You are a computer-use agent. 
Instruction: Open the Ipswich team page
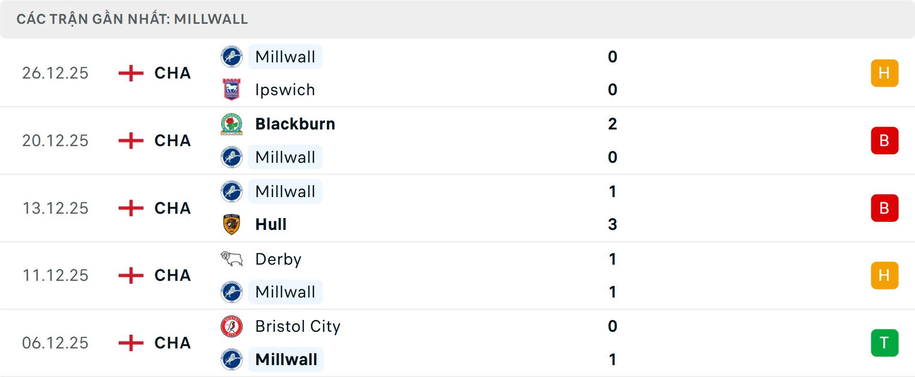285,89
